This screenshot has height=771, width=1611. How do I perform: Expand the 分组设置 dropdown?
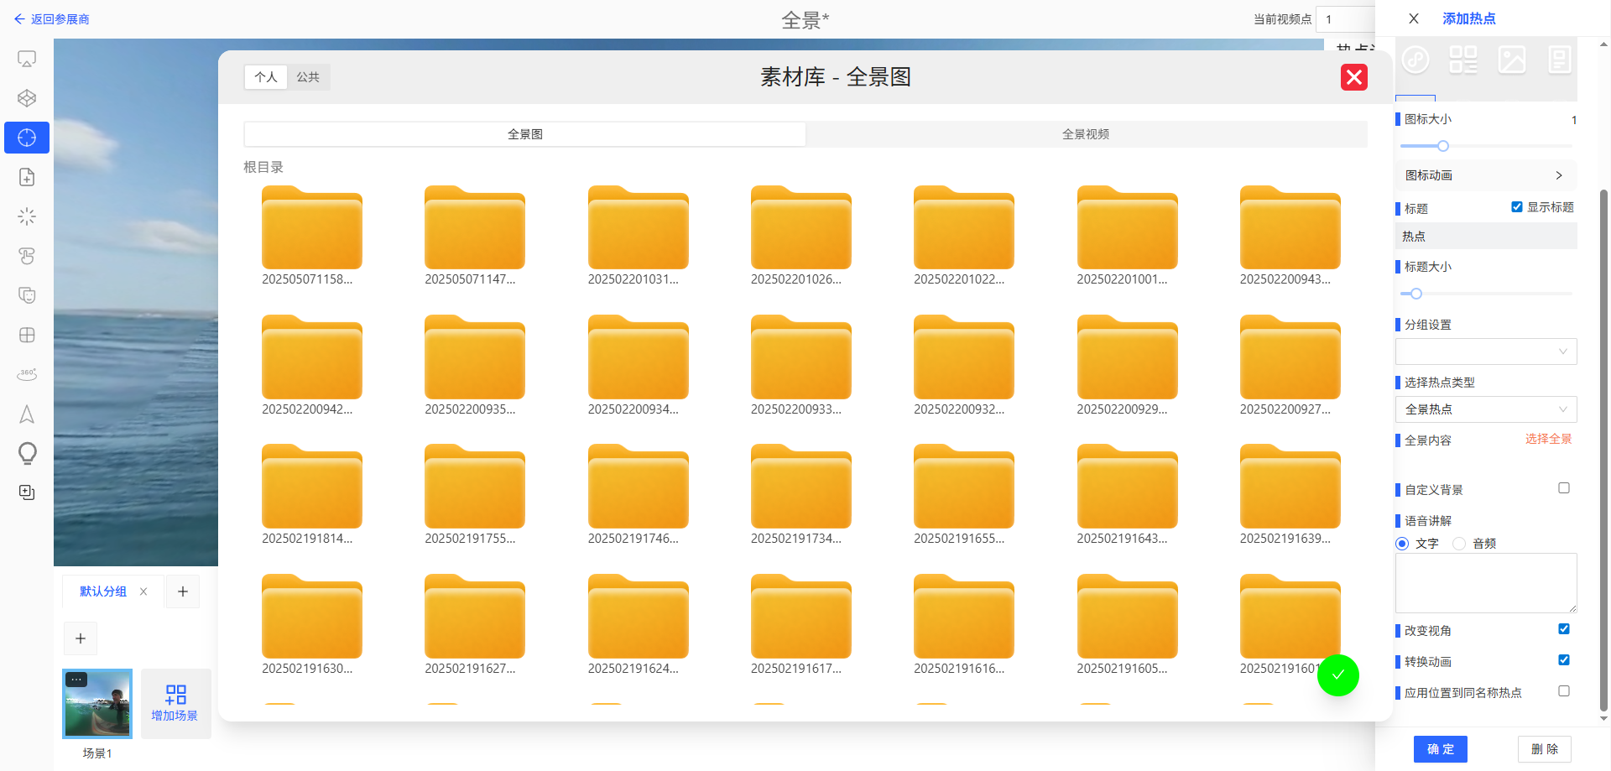coord(1485,352)
